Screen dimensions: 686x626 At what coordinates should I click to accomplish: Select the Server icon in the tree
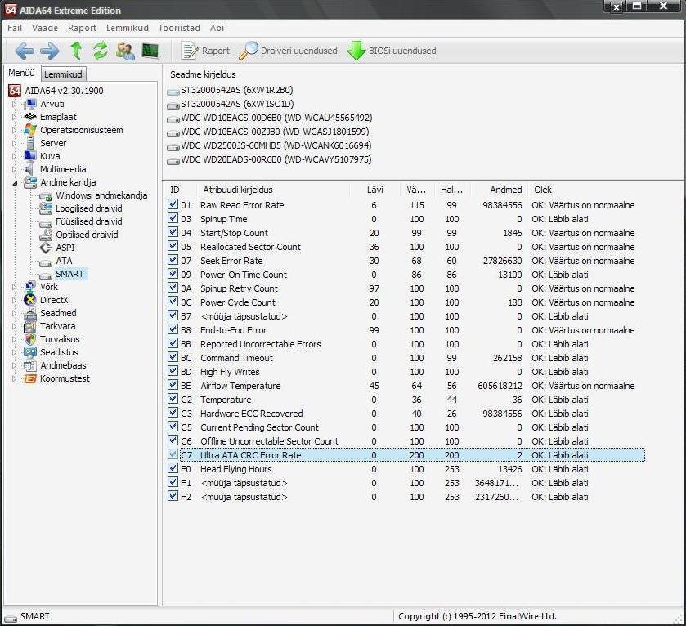(29, 143)
